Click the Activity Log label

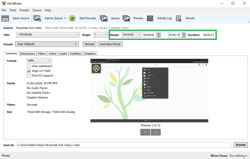pos(164,18)
